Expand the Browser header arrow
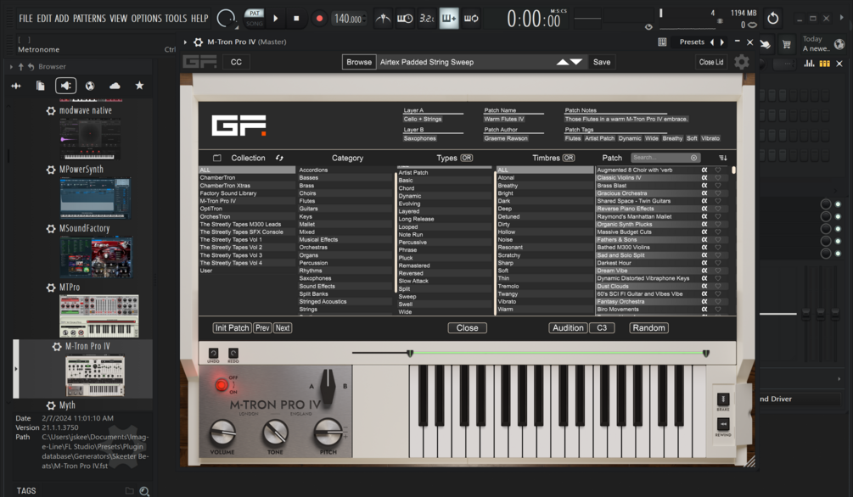 (x=11, y=66)
